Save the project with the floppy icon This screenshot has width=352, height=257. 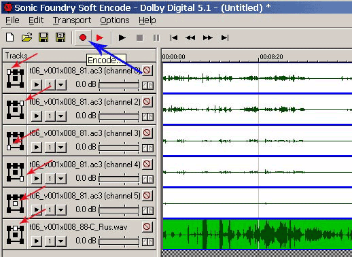tap(43, 37)
